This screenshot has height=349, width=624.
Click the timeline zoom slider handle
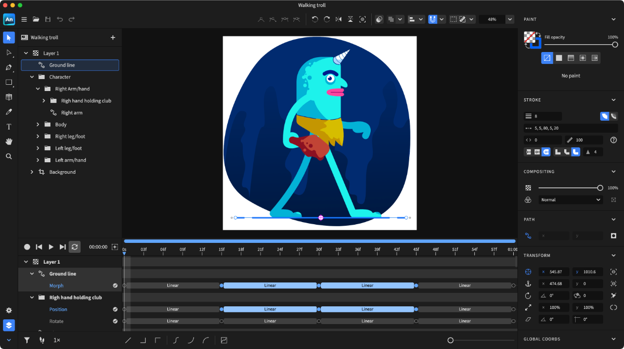[450, 340]
